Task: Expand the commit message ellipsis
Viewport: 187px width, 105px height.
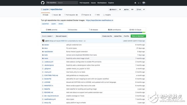Action: click(85, 41)
